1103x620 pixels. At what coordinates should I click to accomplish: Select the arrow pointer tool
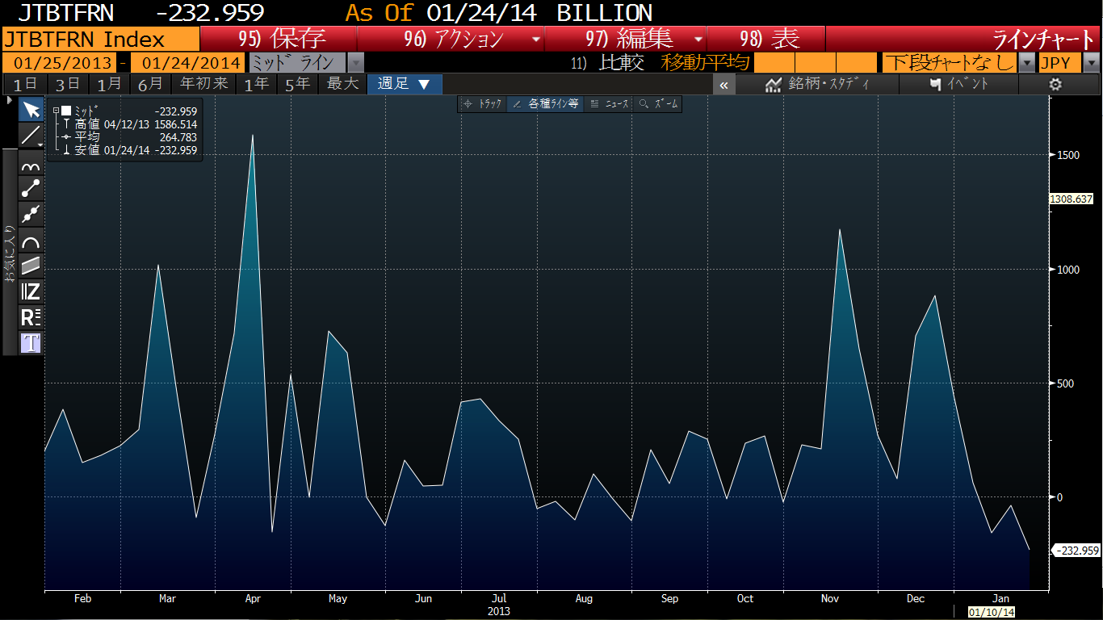pyautogui.click(x=31, y=110)
